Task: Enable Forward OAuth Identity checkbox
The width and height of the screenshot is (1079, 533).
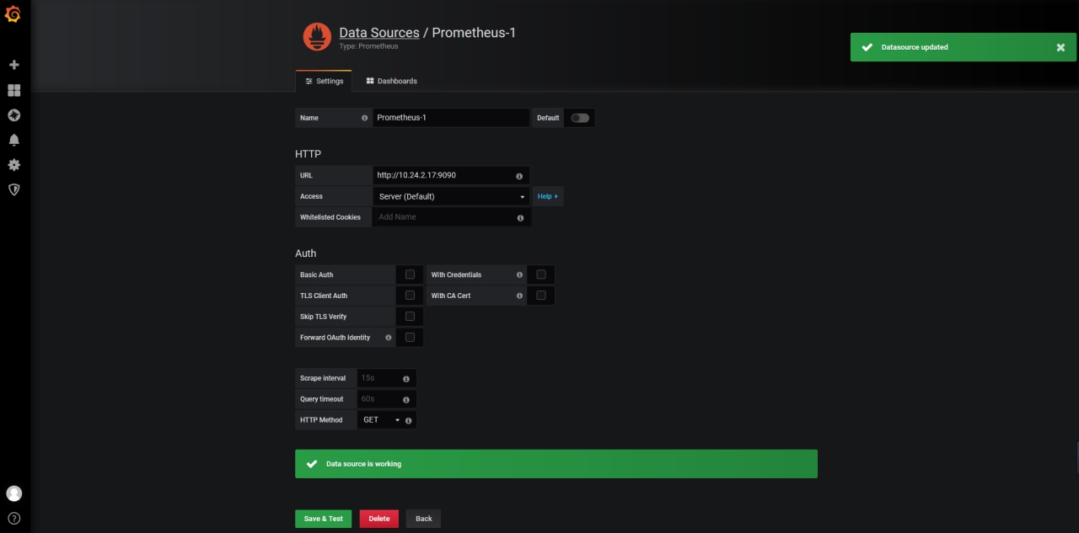Action: [x=410, y=337]
